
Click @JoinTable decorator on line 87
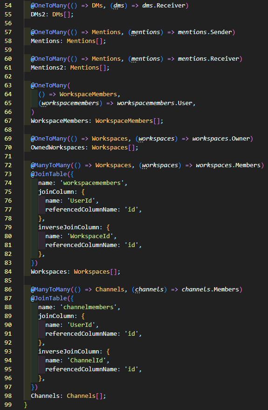[49, 298]
